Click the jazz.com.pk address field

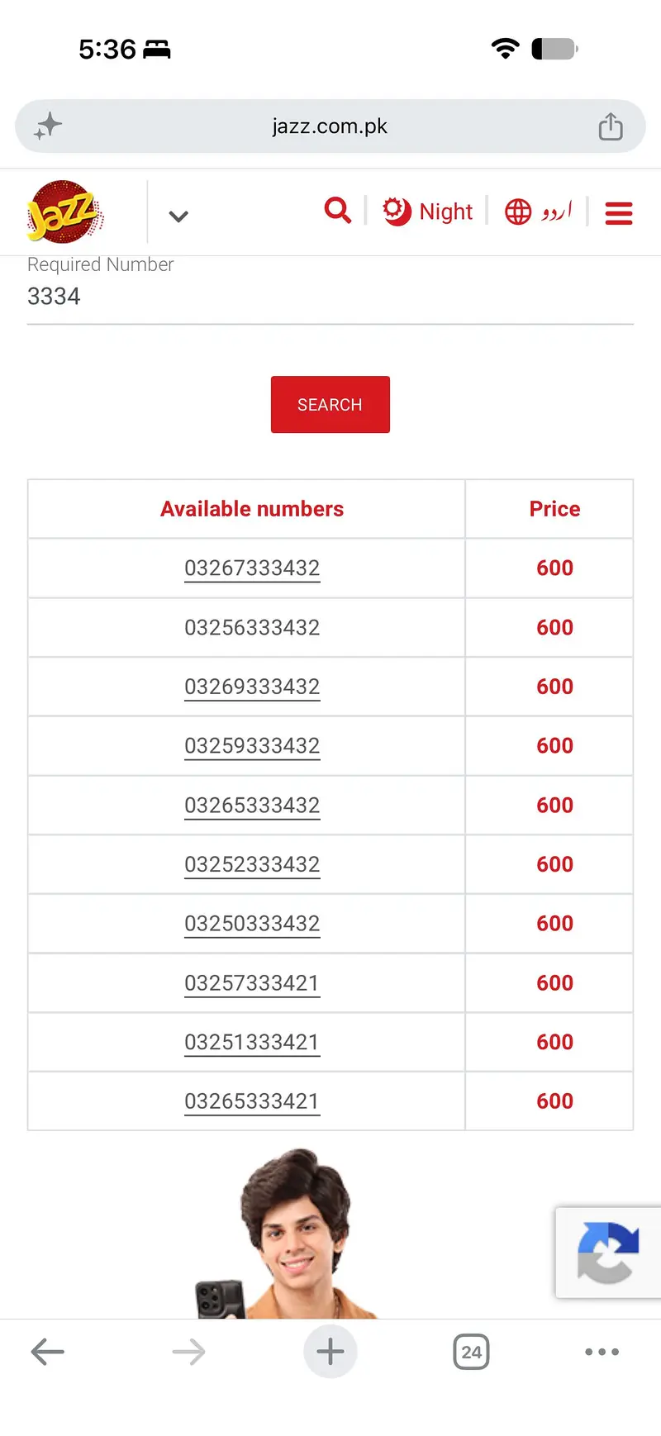tap(330, 126)
